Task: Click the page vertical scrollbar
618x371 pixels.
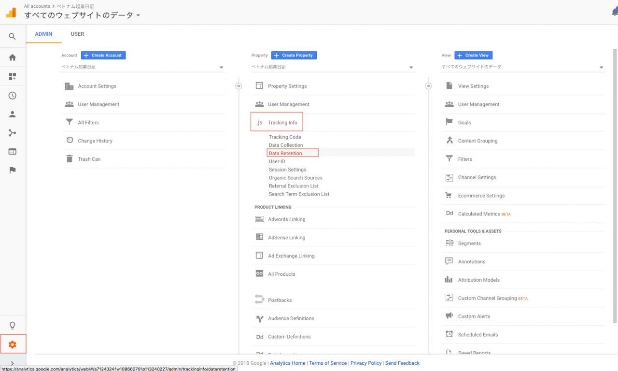Action: tap(615, 184)
